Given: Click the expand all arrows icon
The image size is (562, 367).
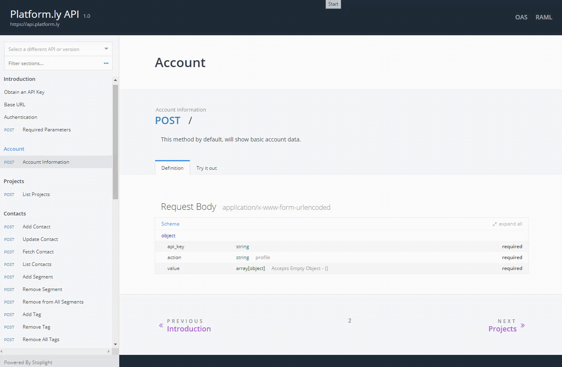Looking at the screenshot, I should point(494,224).
